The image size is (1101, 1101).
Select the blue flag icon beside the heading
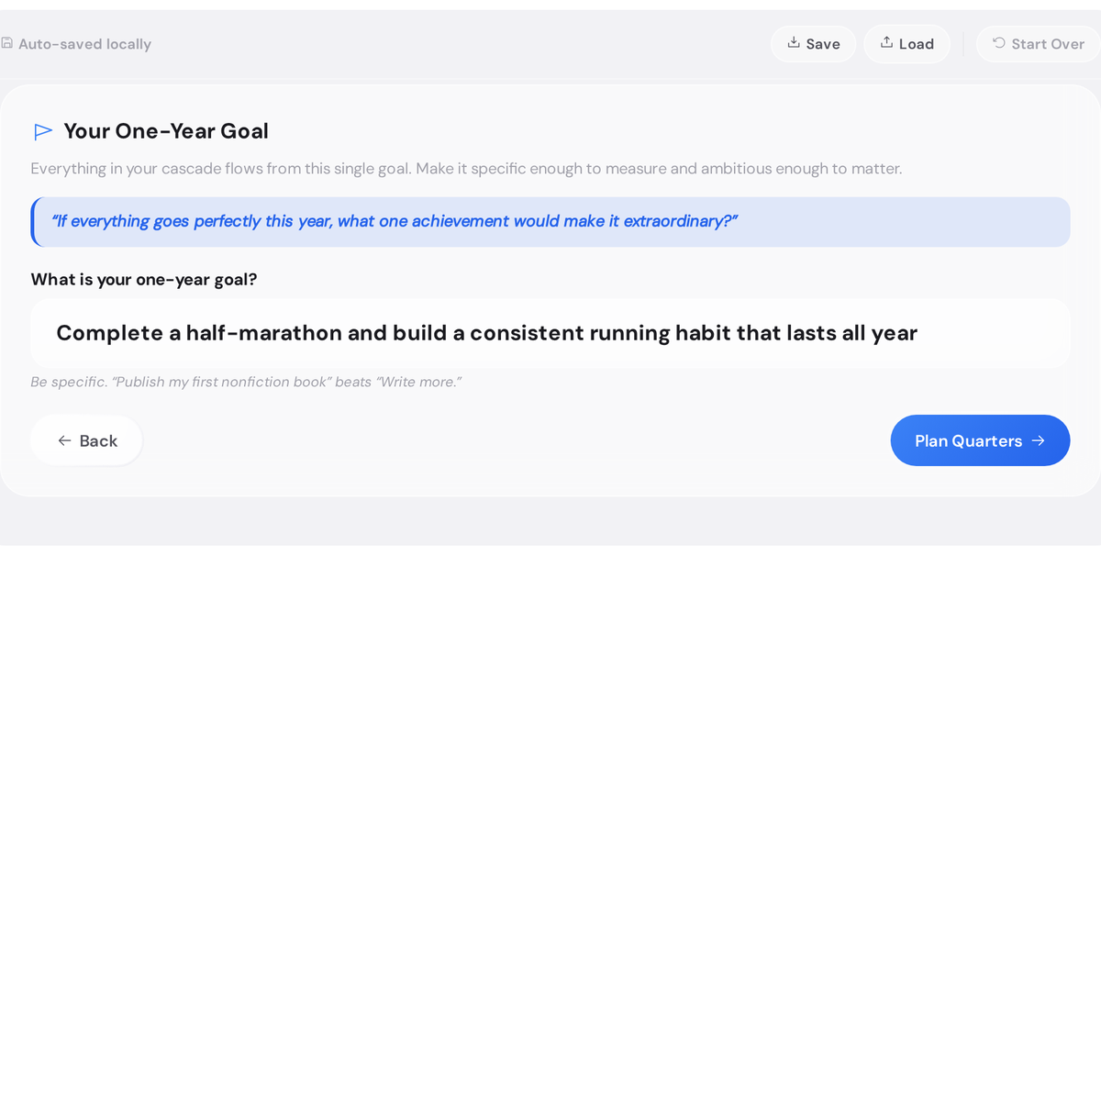pos(42,130)
